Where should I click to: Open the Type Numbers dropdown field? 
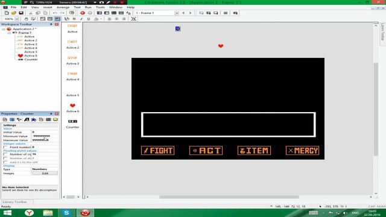pos(45,169)
